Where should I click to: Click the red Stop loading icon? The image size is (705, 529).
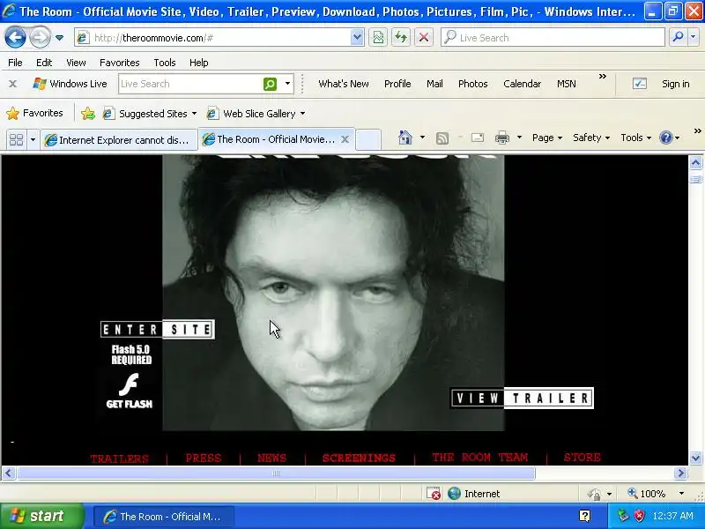click(424, 38)
